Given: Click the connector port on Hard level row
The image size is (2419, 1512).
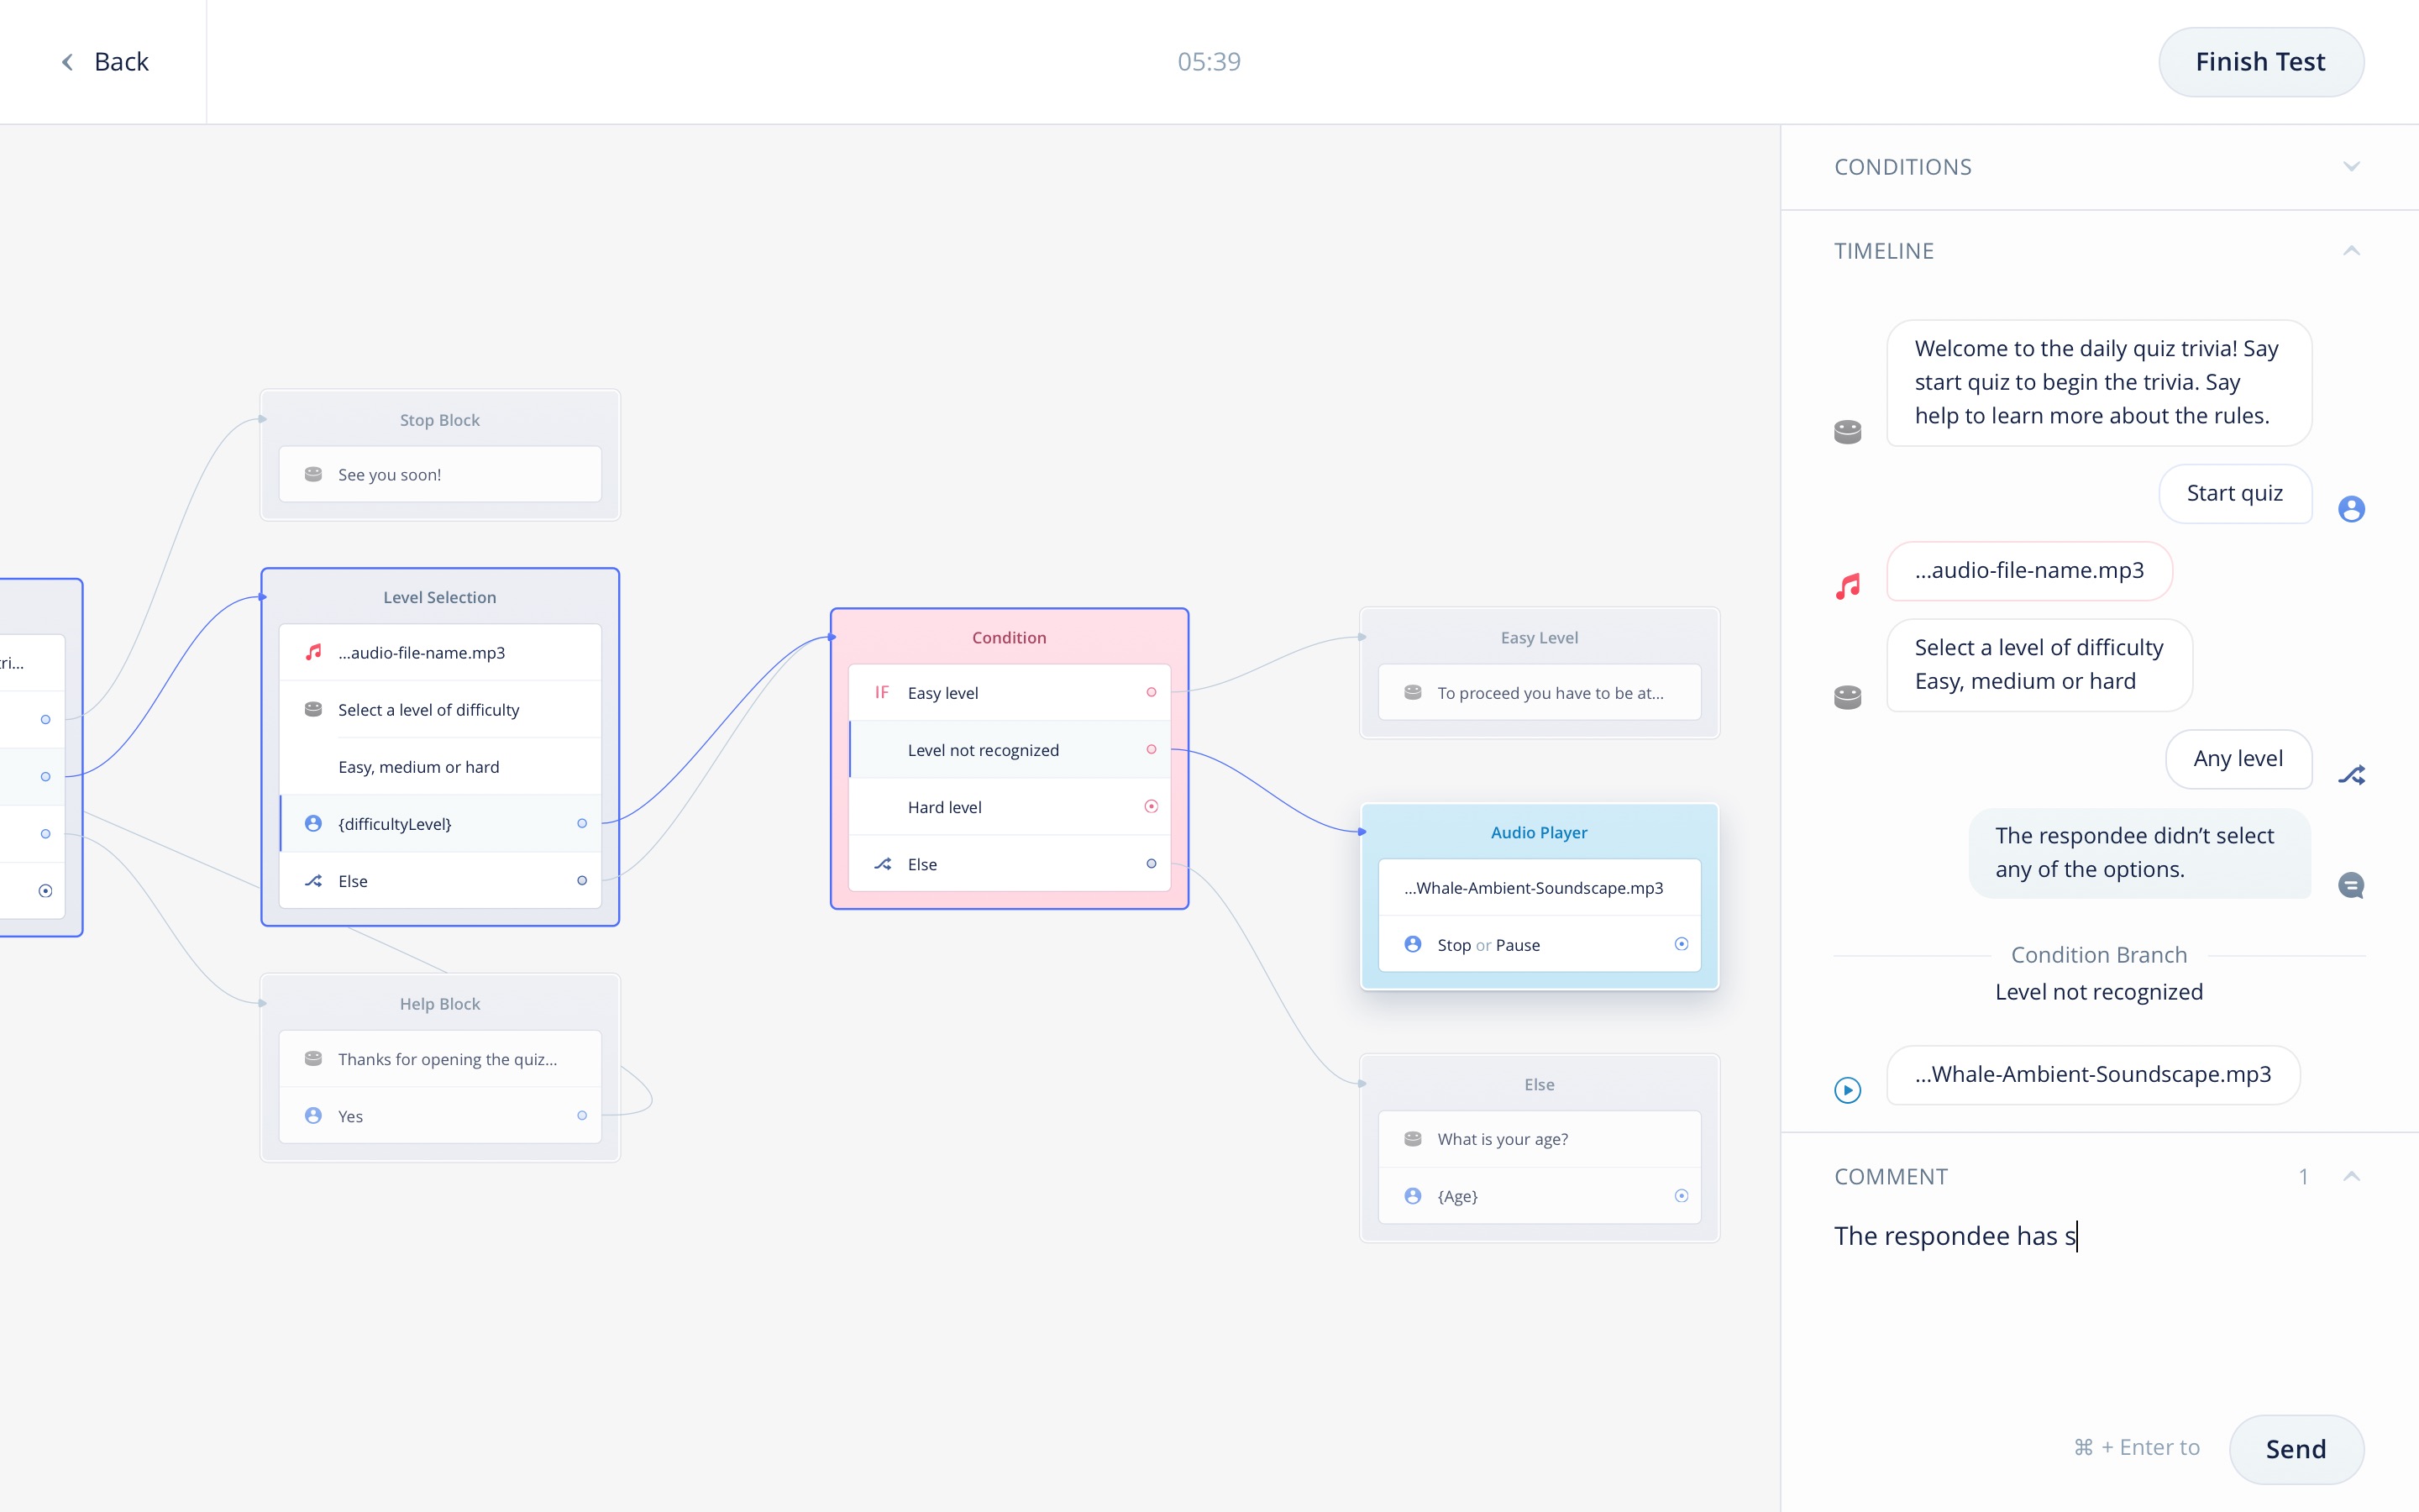Looking at the screenshot, I should 1151,806.
